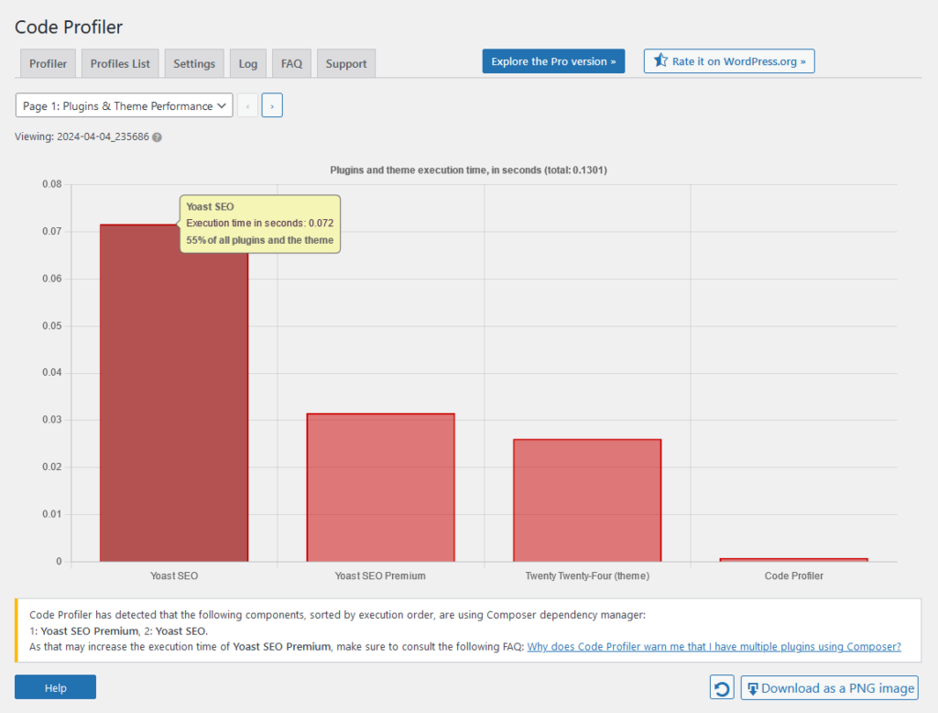Click the Help button
Viewport: 938px width, 713px height.
[55, 688]
